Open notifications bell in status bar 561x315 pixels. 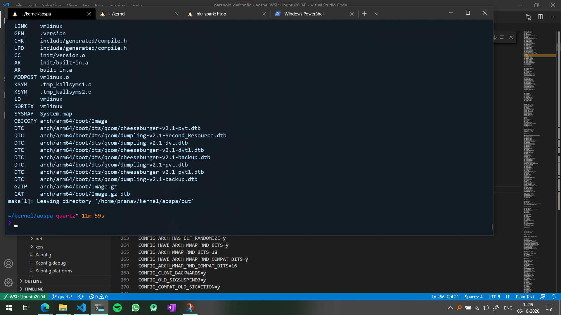(x=553, y=297)
